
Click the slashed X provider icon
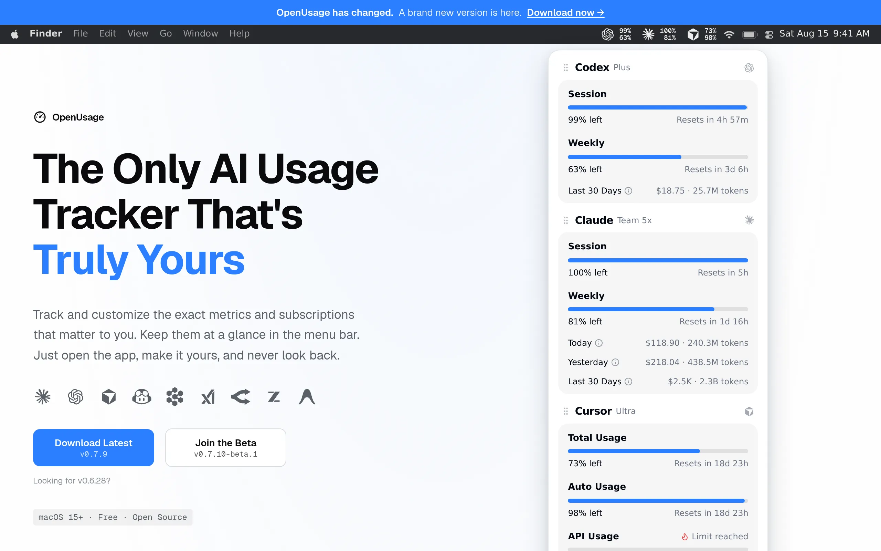(208, 397)
